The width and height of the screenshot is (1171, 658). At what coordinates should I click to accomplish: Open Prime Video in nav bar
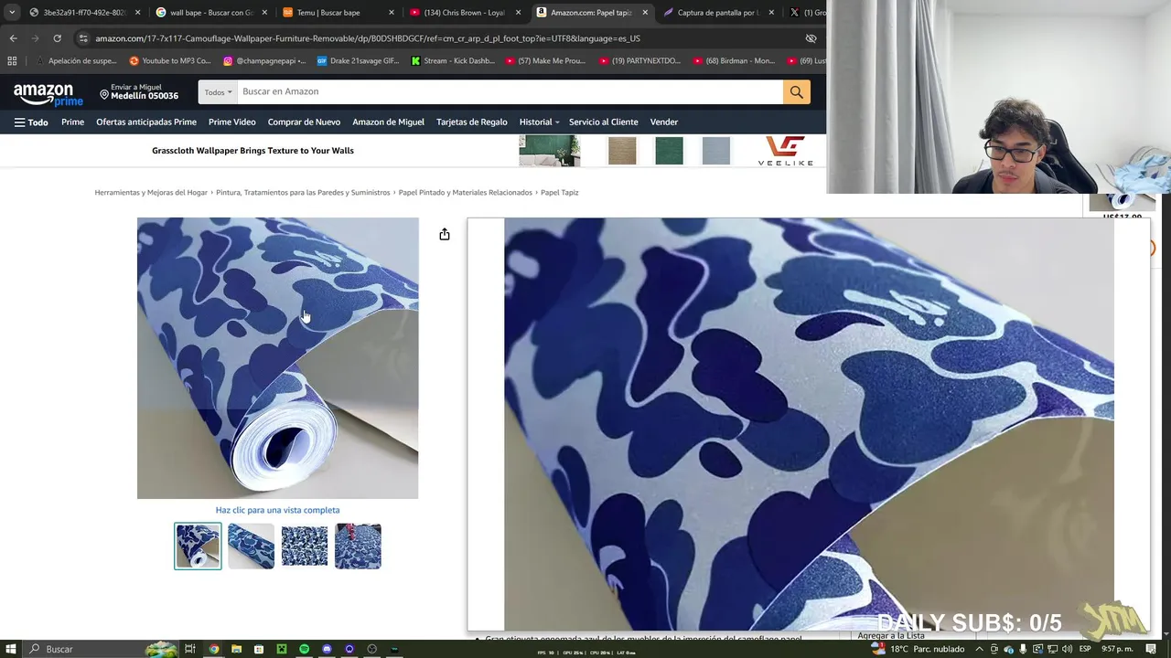pyautogui.click(x=232, y=122)
